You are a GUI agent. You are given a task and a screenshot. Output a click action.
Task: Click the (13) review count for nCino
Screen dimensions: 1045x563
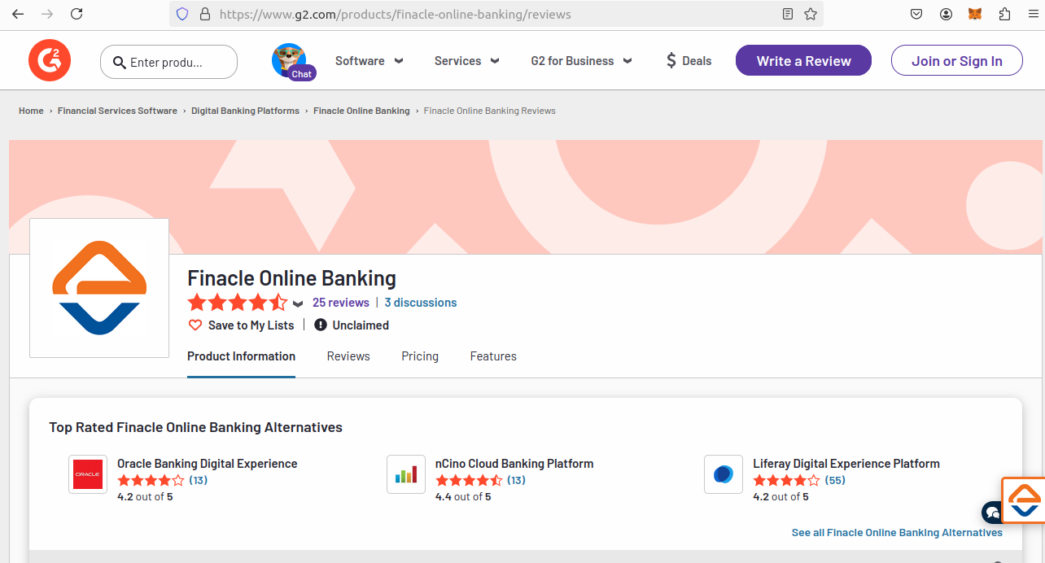point(516,480)
